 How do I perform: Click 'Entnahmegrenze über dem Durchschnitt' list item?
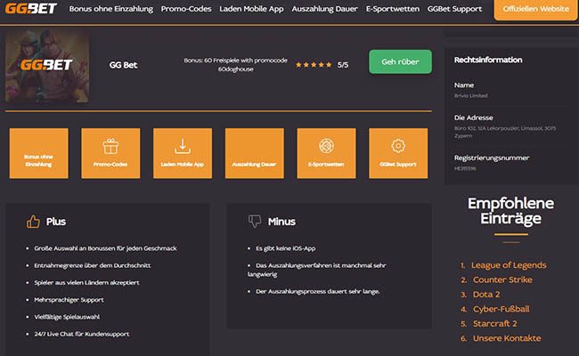(93, 265)
